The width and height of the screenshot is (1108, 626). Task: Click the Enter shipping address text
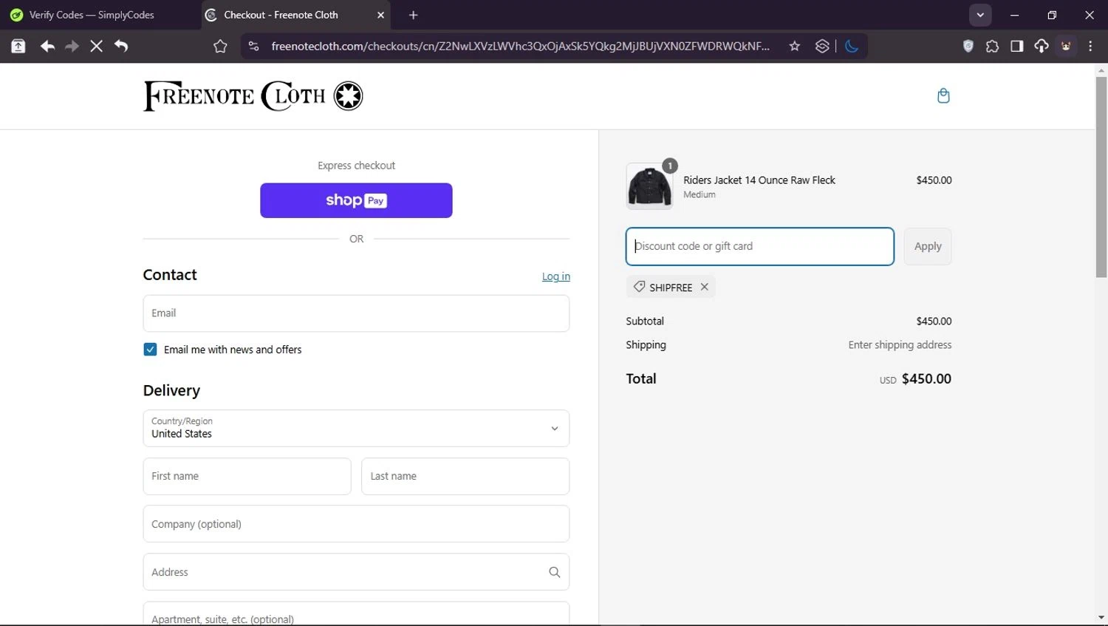pos(900,345)
